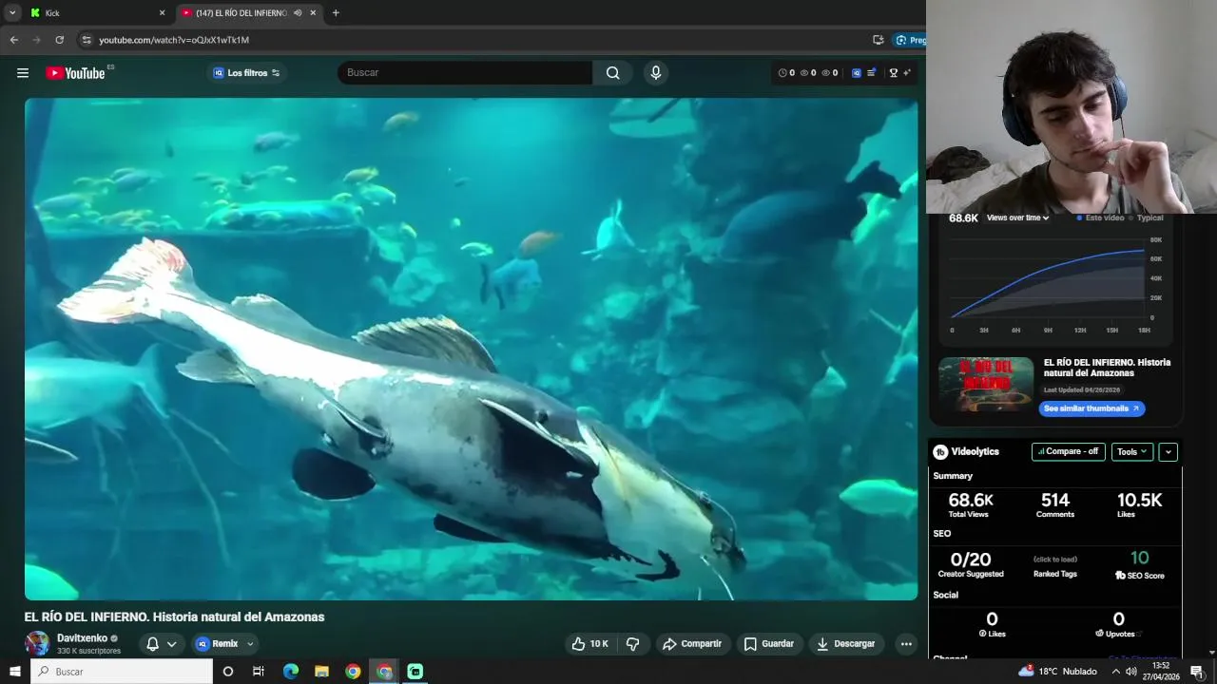Go to the YouTube home logo
Image resolution: width=1217 pixels, height=684 pixels.
76,73
